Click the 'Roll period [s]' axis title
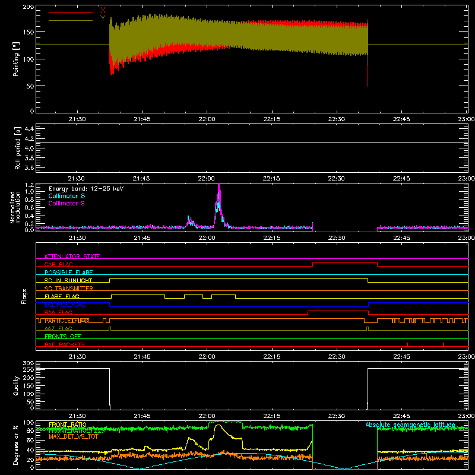This screenshot has height=475, width=475. coord(18,148)
